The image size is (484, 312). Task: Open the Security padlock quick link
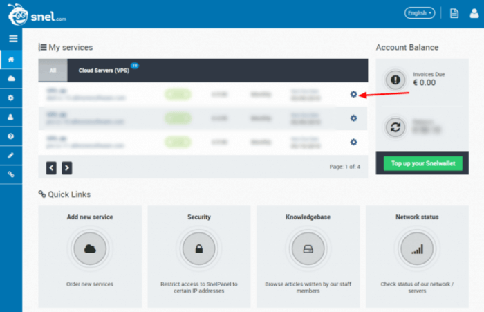(198, 249)
